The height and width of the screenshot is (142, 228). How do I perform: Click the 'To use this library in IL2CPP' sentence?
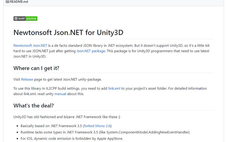(x=110, y=91)
